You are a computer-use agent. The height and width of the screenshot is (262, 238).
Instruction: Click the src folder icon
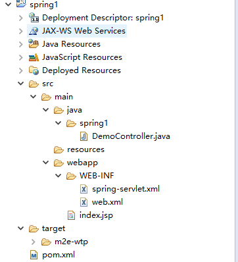click(34, 84)
